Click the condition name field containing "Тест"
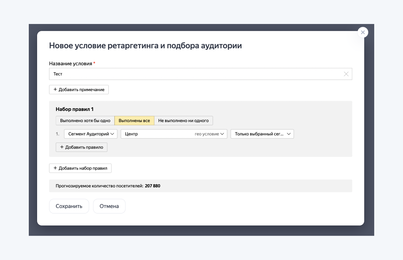This screenshot has height=260, width=403. tap(160, 74)
